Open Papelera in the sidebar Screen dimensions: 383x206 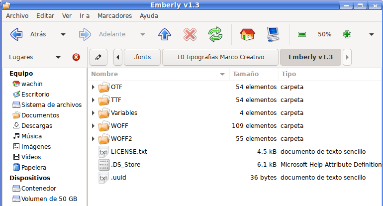[29, 168]
